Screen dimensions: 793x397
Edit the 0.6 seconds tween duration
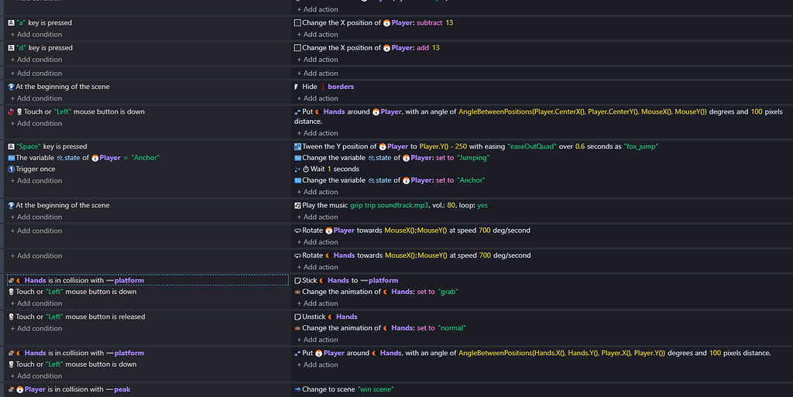[580, 146]
